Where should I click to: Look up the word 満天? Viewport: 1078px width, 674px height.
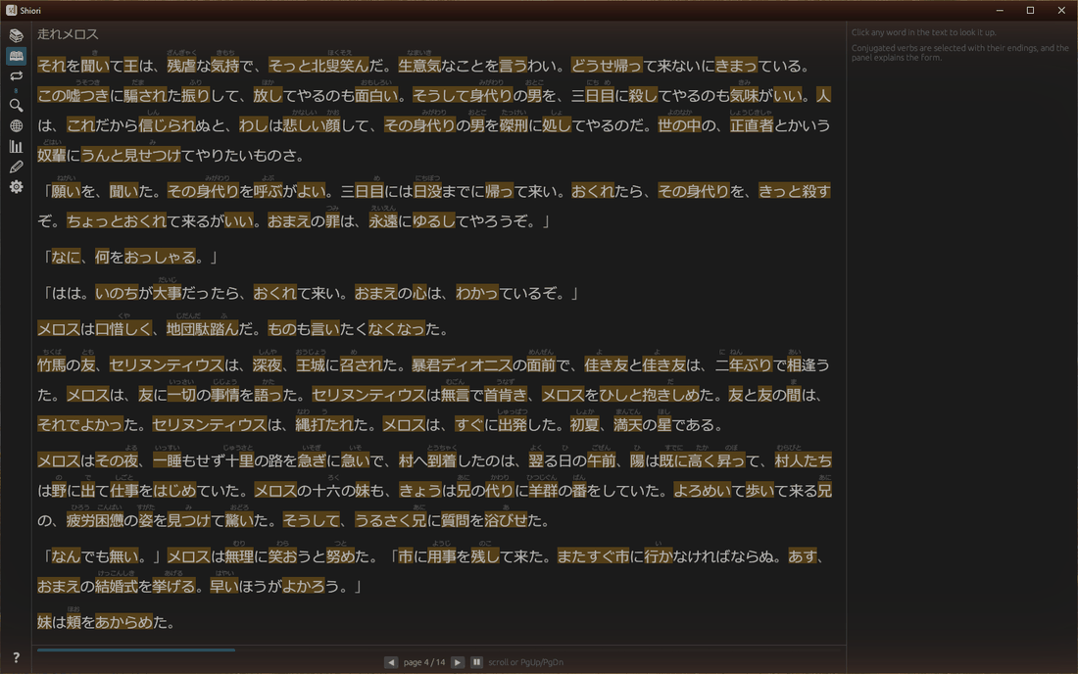(x=628, y=424)
